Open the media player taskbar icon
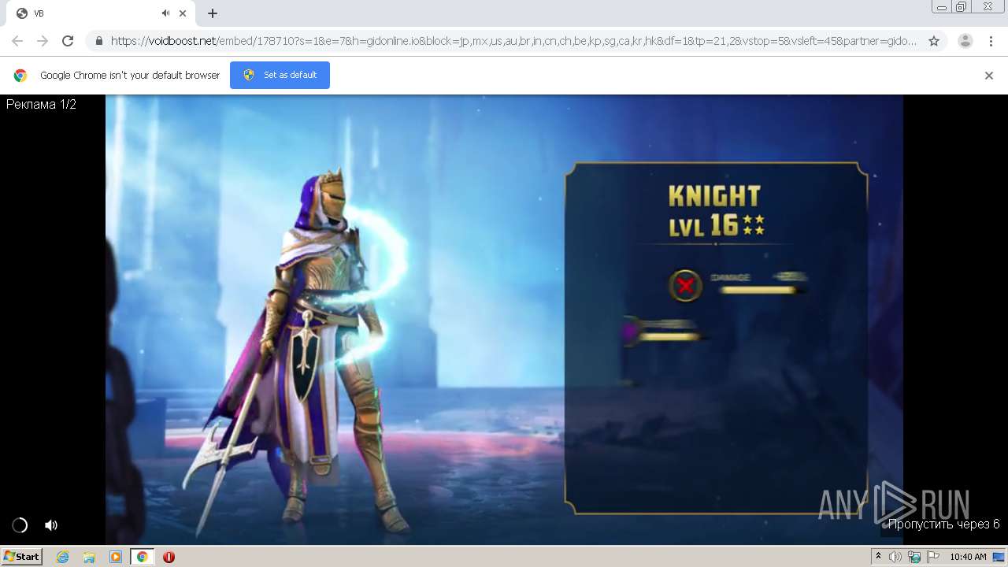This screenshot has height=567, width=1008. (x=116, y=557)
